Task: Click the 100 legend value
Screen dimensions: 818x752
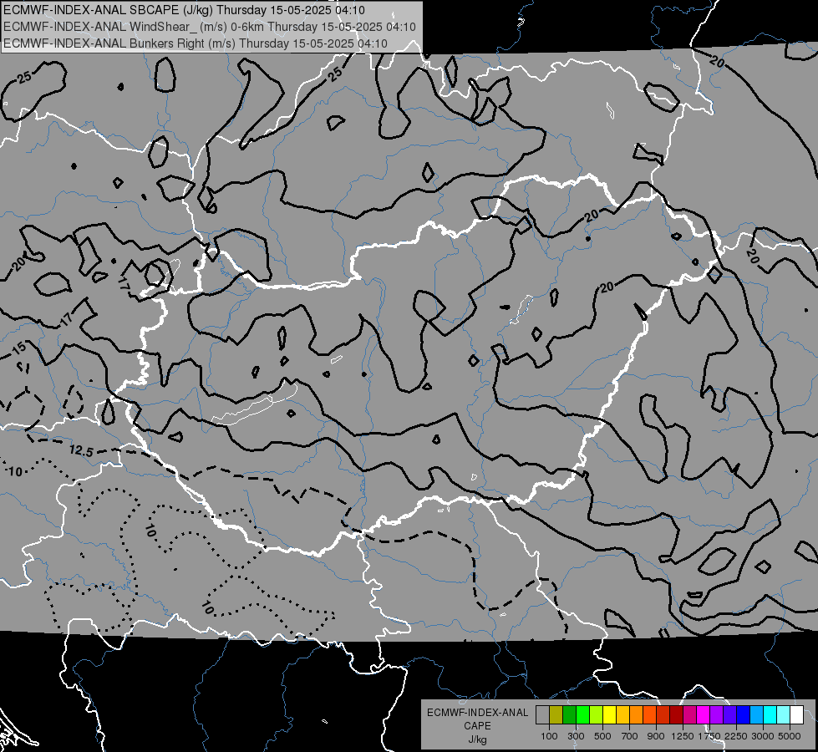Action: tap(549, 736)
